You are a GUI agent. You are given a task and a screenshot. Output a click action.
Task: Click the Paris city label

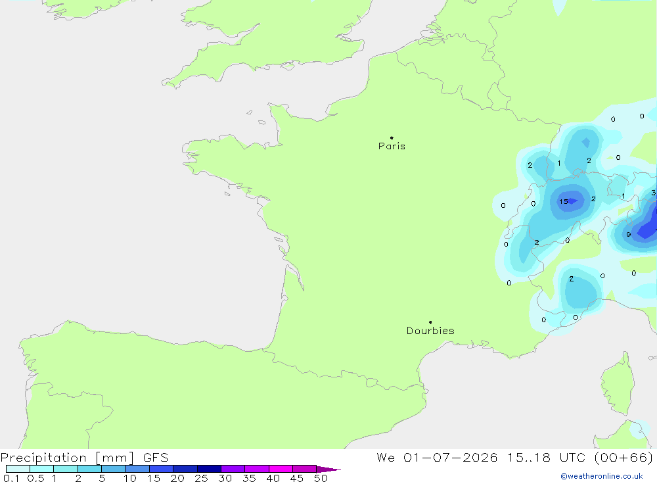point(392,146)
